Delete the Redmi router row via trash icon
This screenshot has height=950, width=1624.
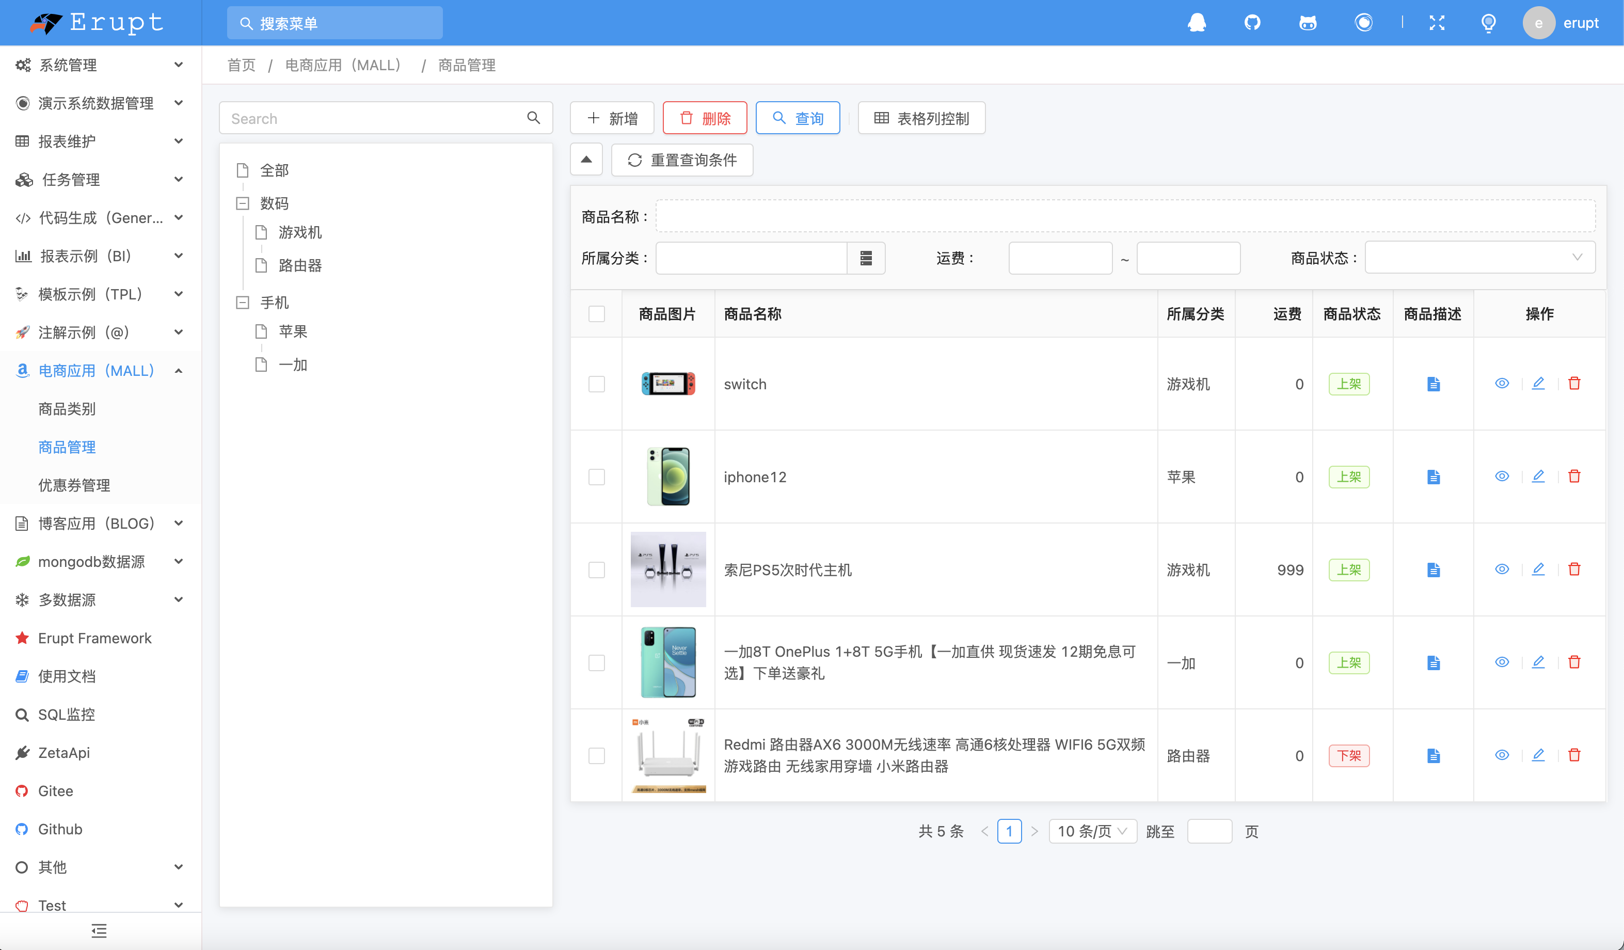coord(1574,755)
